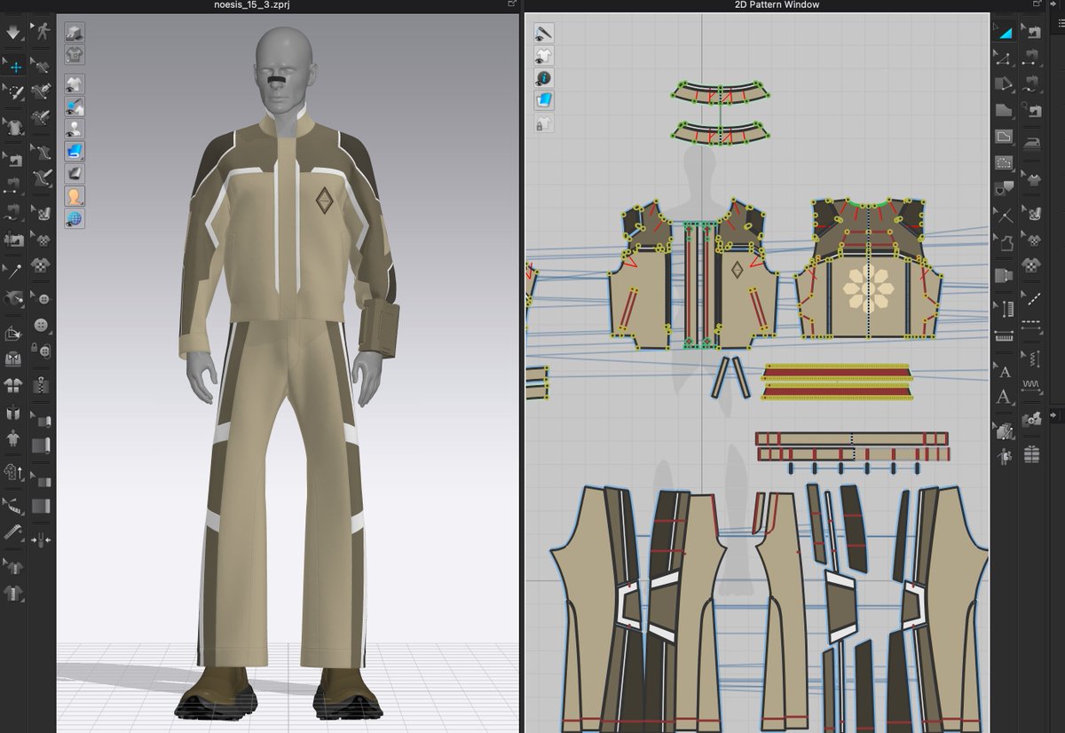This screenshot has width=1065, height=733.
Task: Toggle garment visibility eye in 3D window
Action: tap(75, 85)
